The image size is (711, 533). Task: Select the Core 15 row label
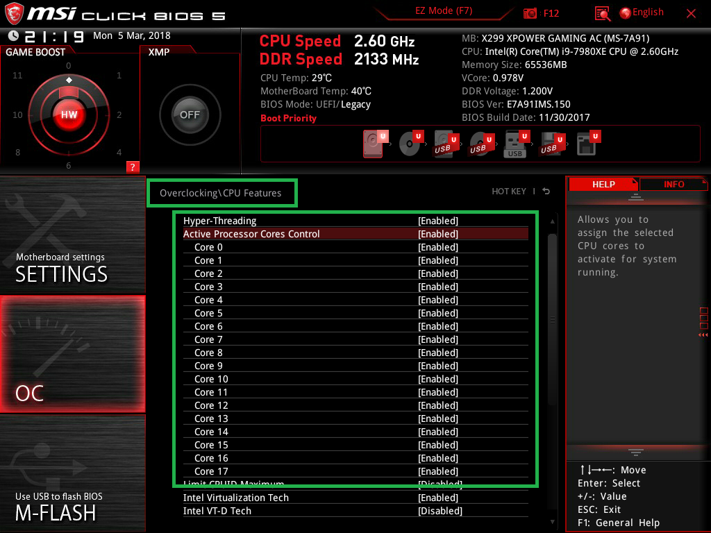tap(211, 445)
